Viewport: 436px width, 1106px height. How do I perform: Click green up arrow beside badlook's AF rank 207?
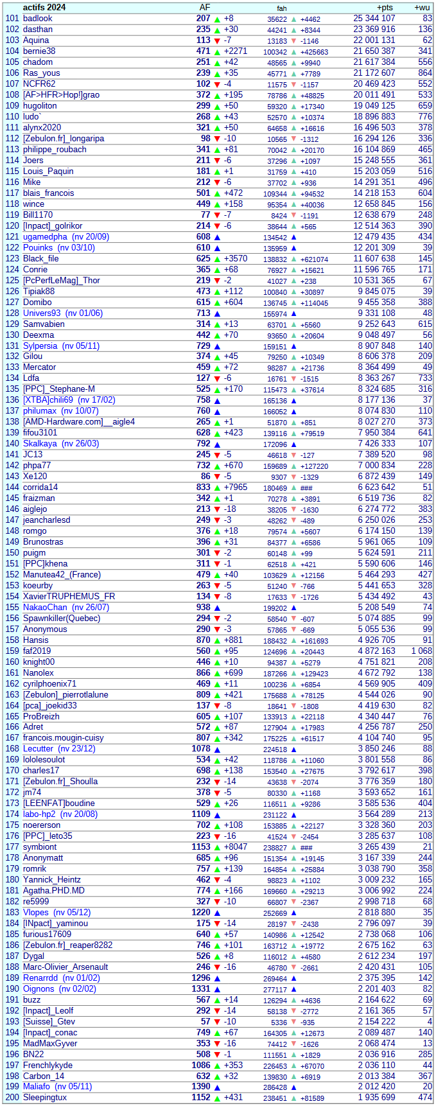217,19
